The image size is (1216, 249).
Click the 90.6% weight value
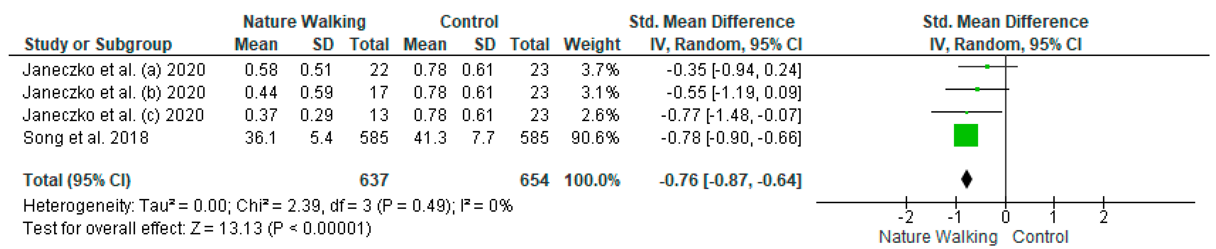pyautogui.click(x=595, y=137)
